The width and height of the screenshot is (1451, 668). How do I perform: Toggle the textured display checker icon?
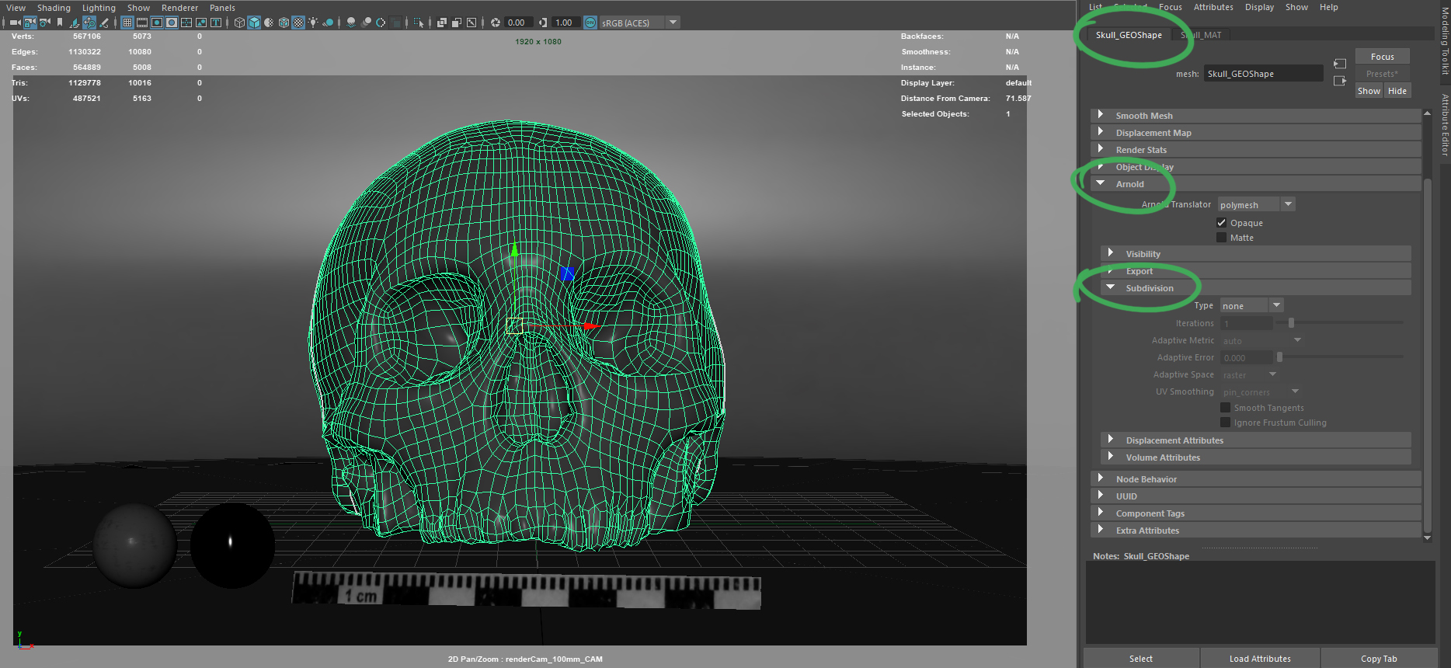click(x=298, y=23)
